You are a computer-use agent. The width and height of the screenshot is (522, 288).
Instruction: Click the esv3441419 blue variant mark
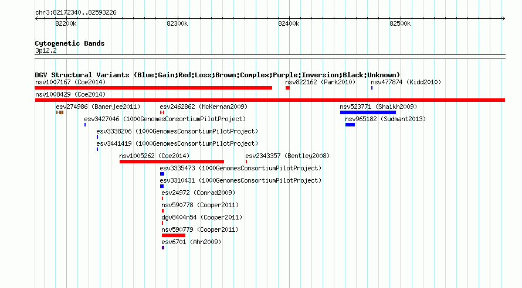[x=97, y=149]
